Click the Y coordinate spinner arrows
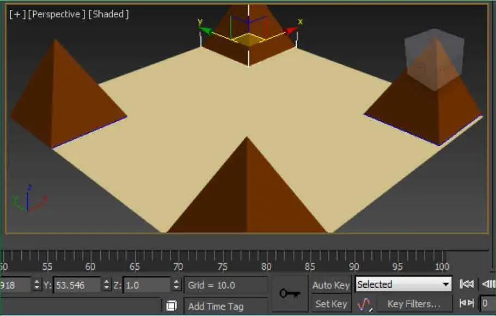This screenshot has width=496, height=316. pos(107,285)
